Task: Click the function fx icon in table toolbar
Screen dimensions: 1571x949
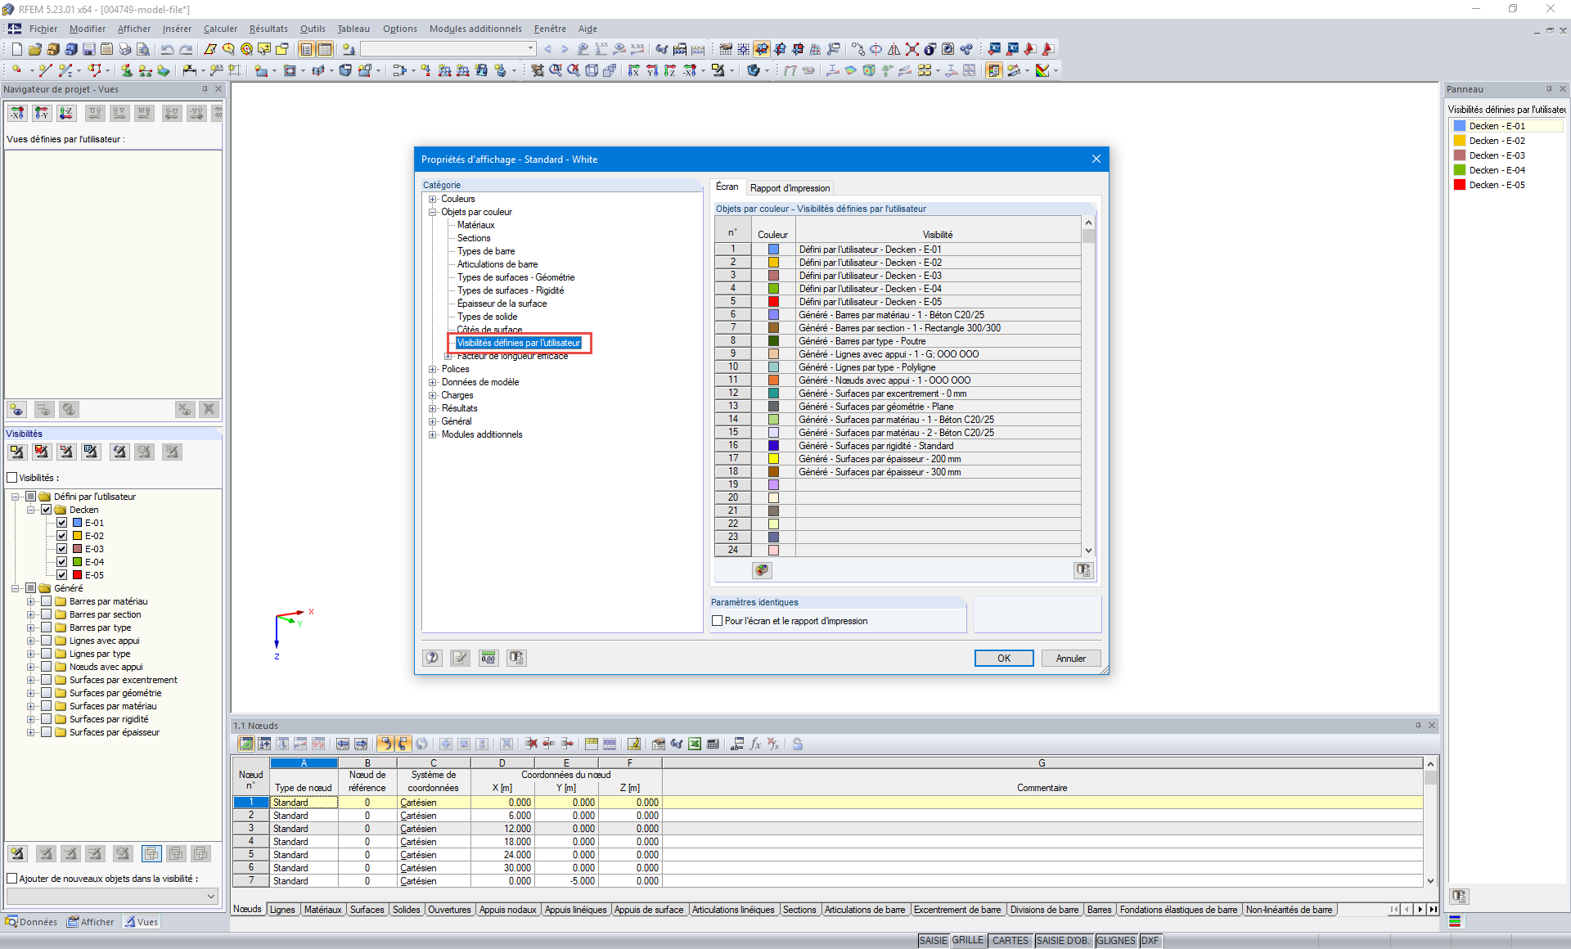Action: tap(755, 744)
